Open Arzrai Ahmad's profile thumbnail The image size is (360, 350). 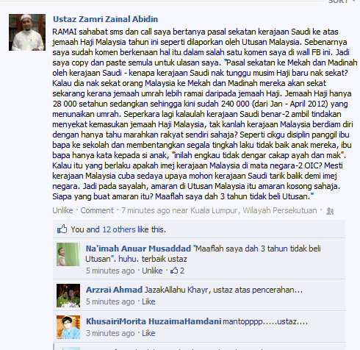(68, 296)
